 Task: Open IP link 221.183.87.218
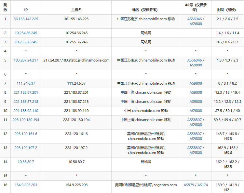26,102
